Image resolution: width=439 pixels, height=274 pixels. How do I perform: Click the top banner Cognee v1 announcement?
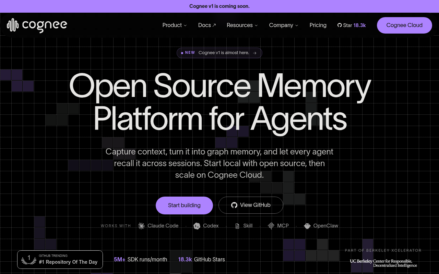219,6
